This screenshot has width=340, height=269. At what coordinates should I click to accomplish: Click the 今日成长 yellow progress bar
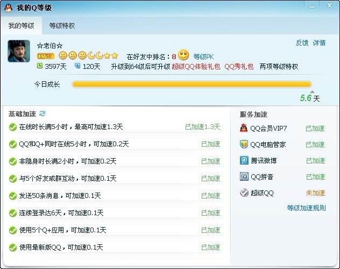[x=192, y=84]
